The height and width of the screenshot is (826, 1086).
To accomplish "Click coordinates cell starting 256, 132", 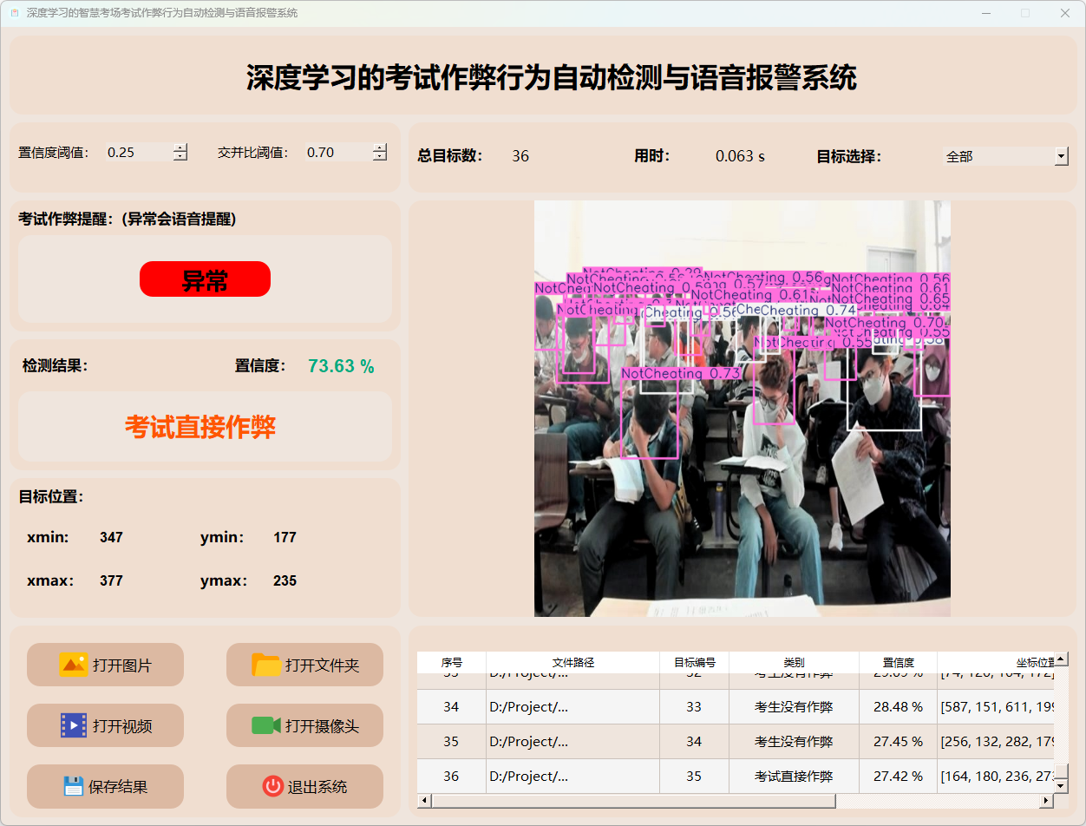I will [996, 742].
